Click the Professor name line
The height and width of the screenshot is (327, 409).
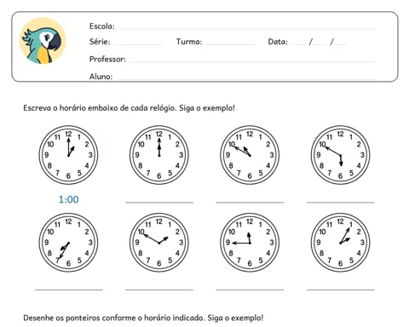tap(252, 61)
